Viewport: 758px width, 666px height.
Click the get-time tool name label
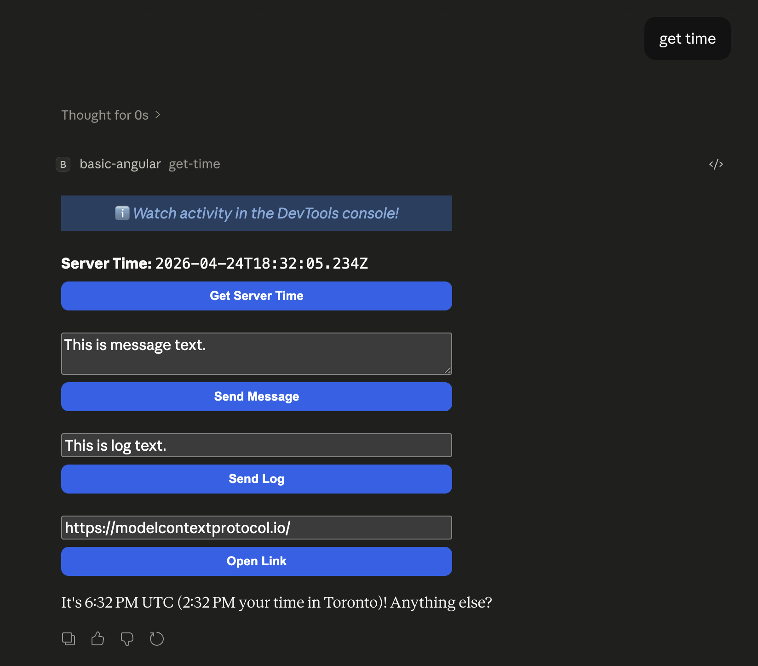pyautogui.click(x=194, y=164)
